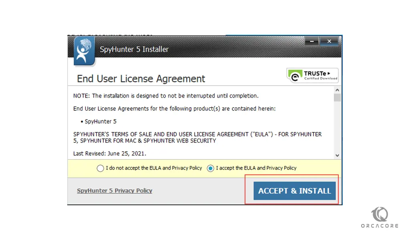Click the EULA scrollbar thumb
The width and height of the screenshot is (410, 240).
(x=337, y=98)
